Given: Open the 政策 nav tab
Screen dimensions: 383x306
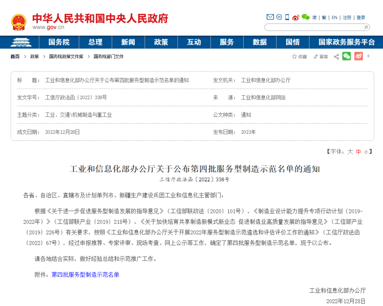Looking at the screenshot, I should tap(161, 42).
